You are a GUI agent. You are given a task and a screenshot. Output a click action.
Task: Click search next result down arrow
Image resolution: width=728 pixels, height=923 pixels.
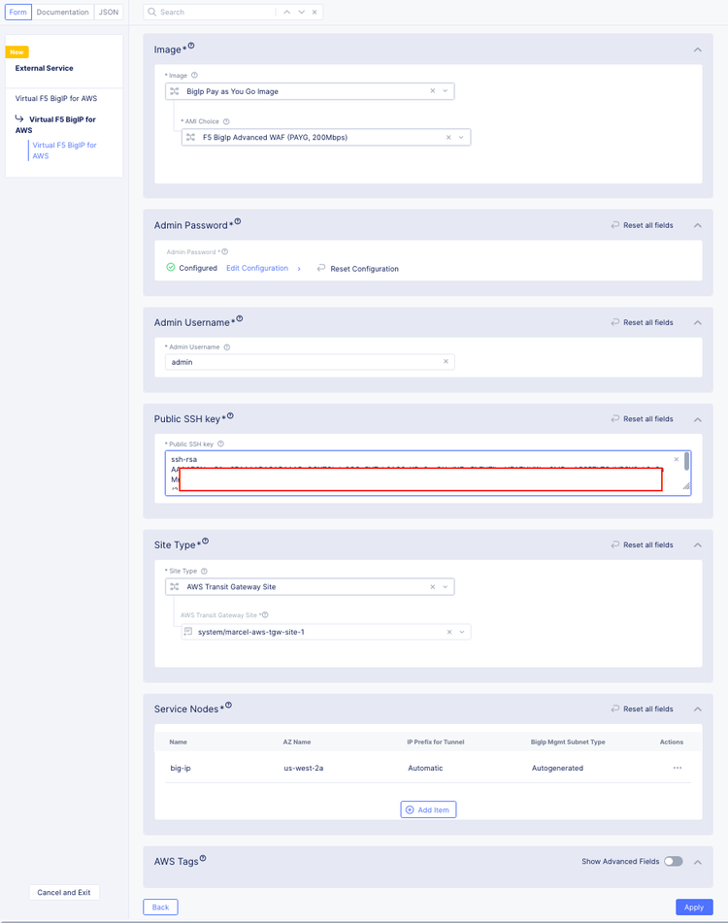pos(301,13)
